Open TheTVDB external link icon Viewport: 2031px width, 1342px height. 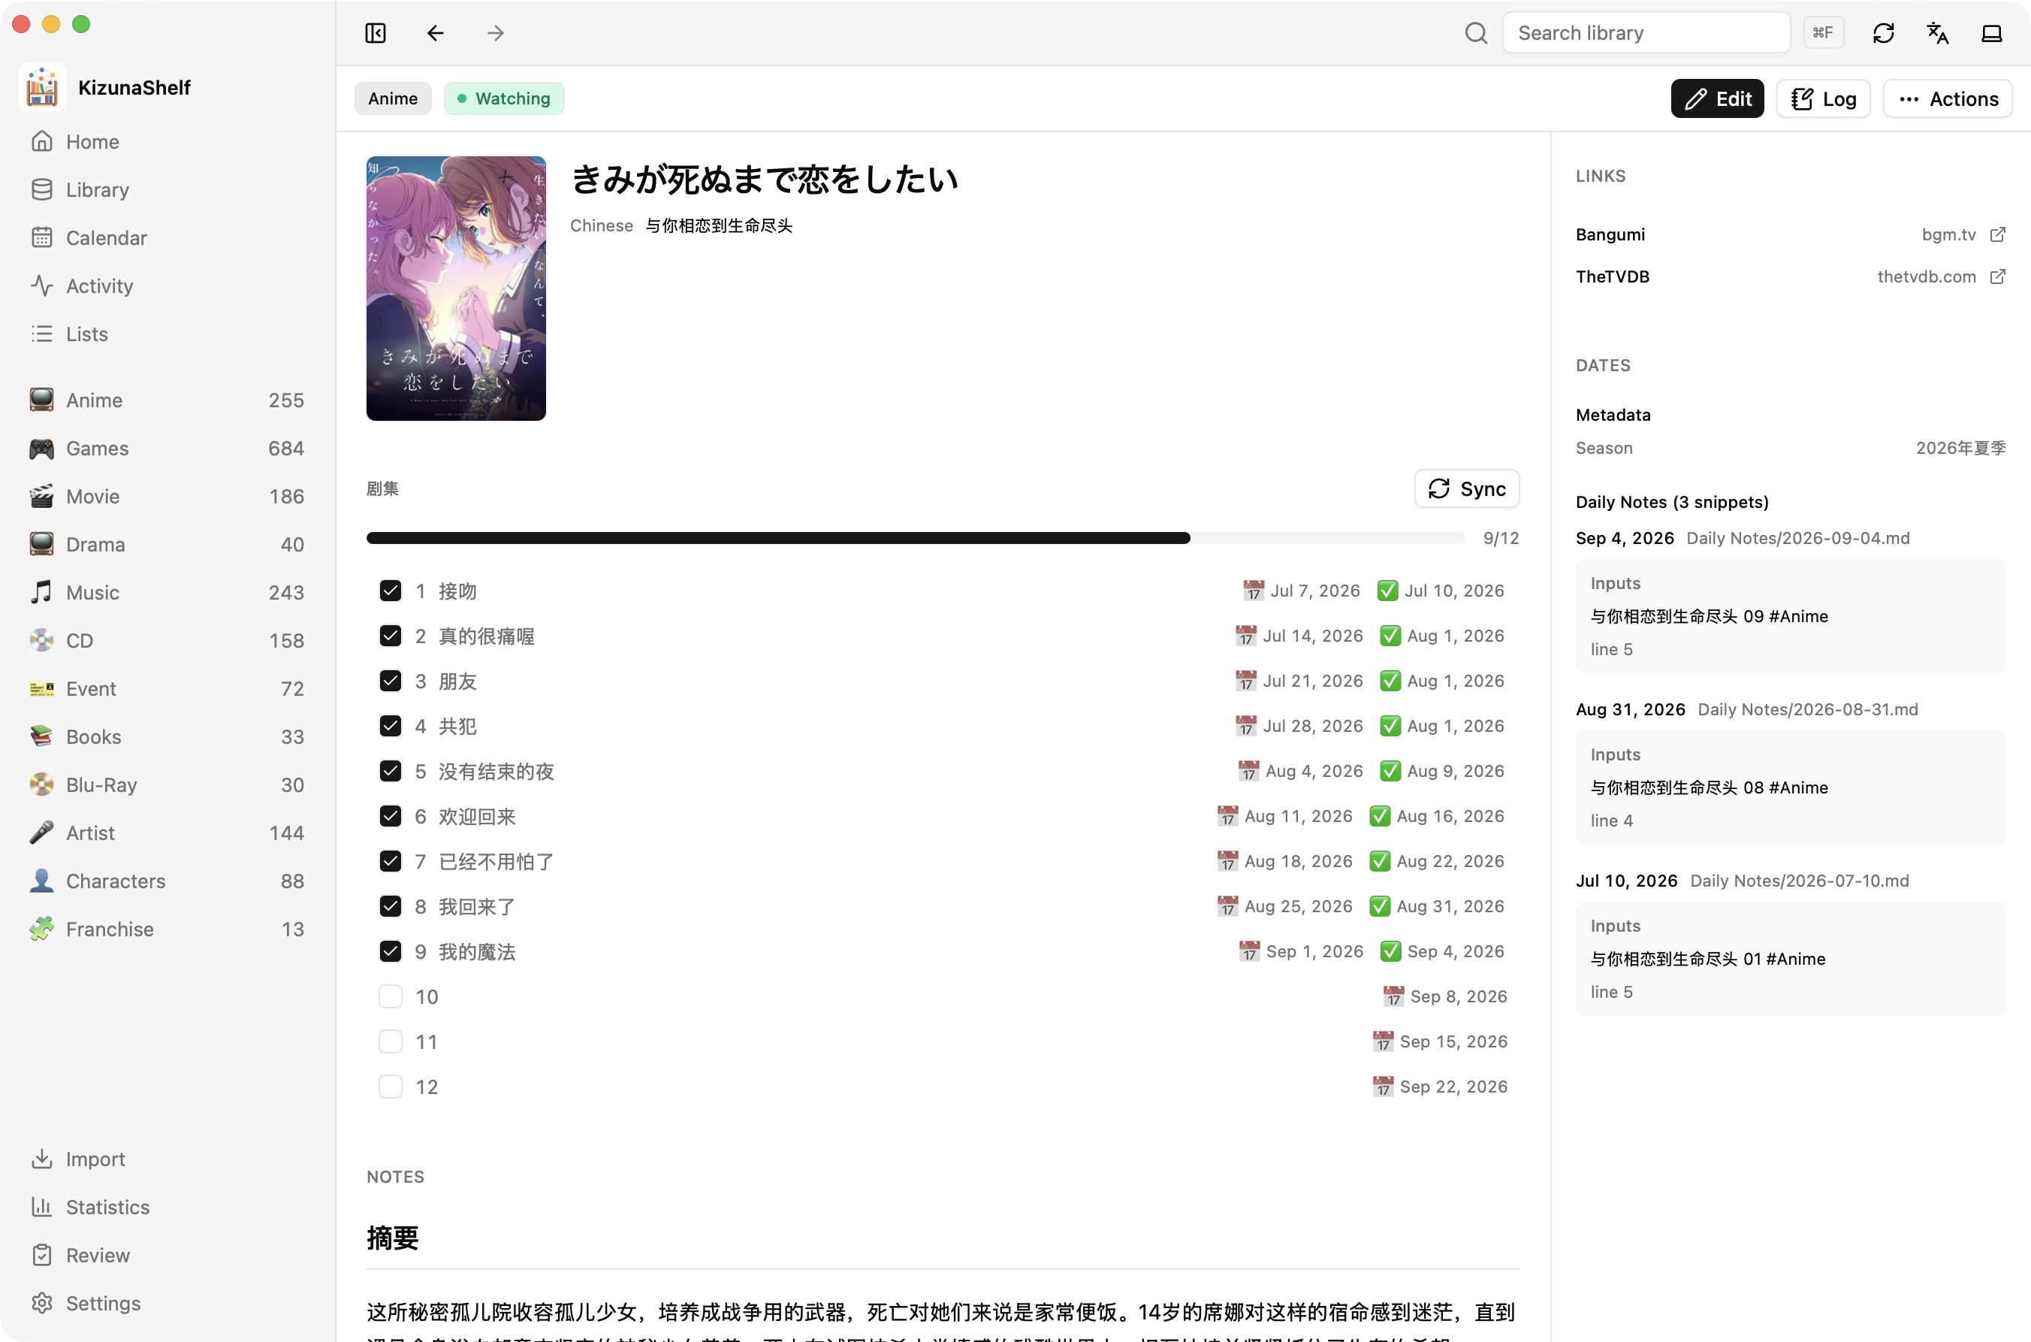(1998, 277)
